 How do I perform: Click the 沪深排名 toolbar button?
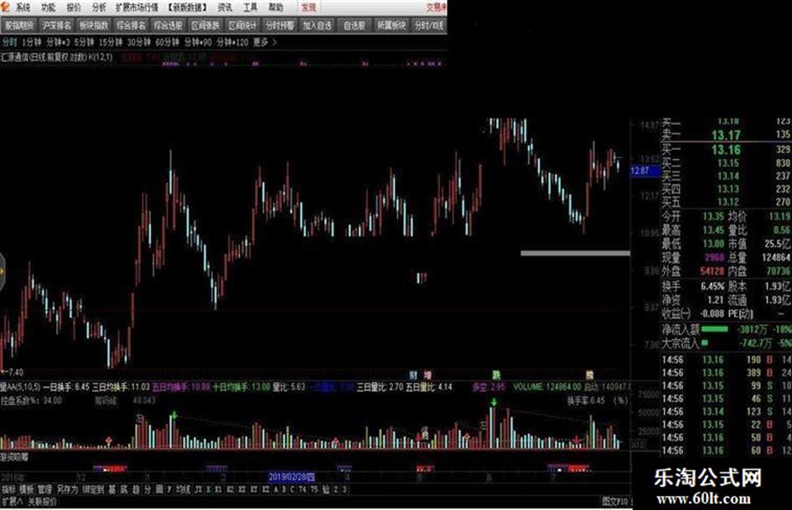(x=57, y=25)
